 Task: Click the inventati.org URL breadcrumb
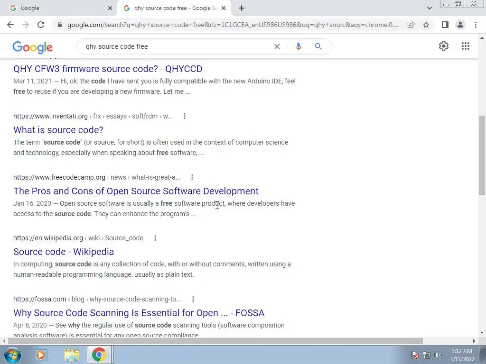pyautogui.click(x=93, y=116)
